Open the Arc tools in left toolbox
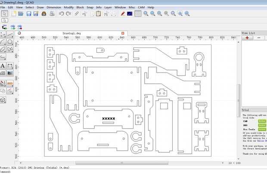267x174 pixels. (x=3, y=42)
